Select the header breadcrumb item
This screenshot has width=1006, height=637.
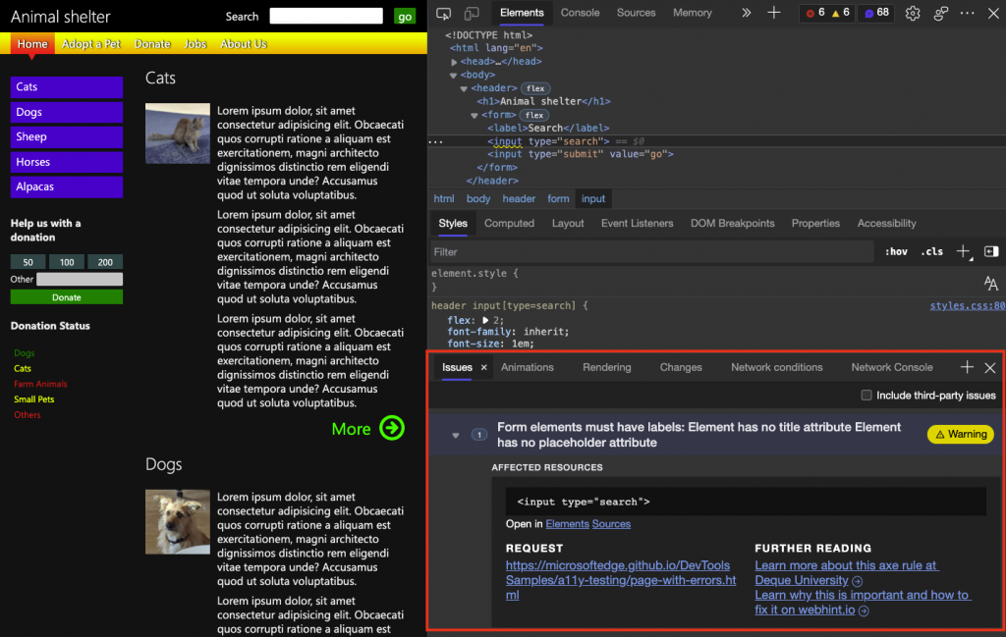click(x=519, y=198)
